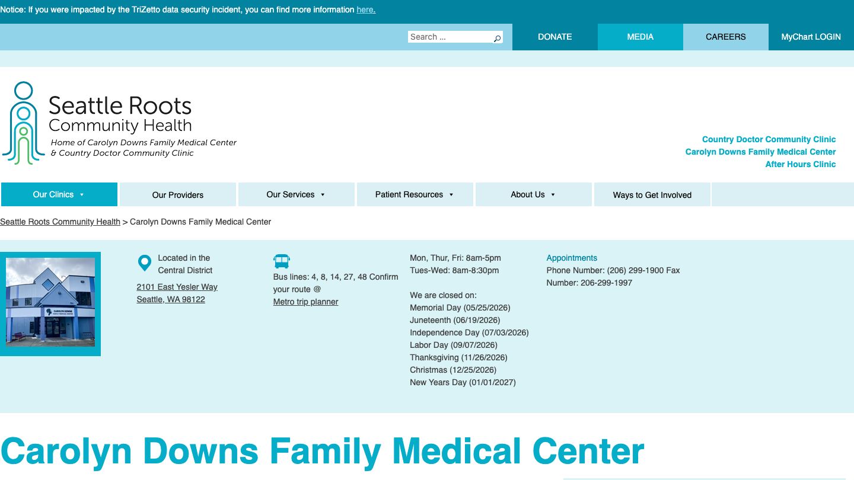Open the About Us dropdown
The image size is (854, 480).
[533, 194]
